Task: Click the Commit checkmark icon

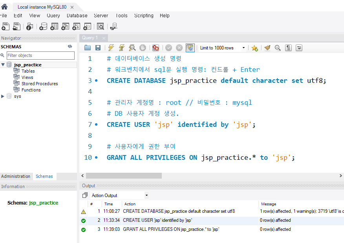Action: [x=168, y=48]
